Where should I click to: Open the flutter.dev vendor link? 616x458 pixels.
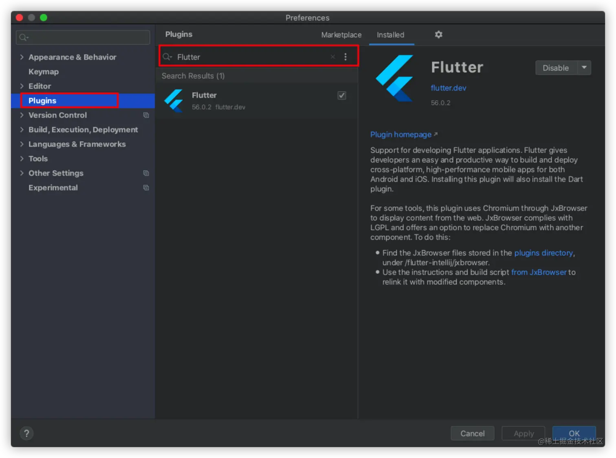[x=449, y=88]
